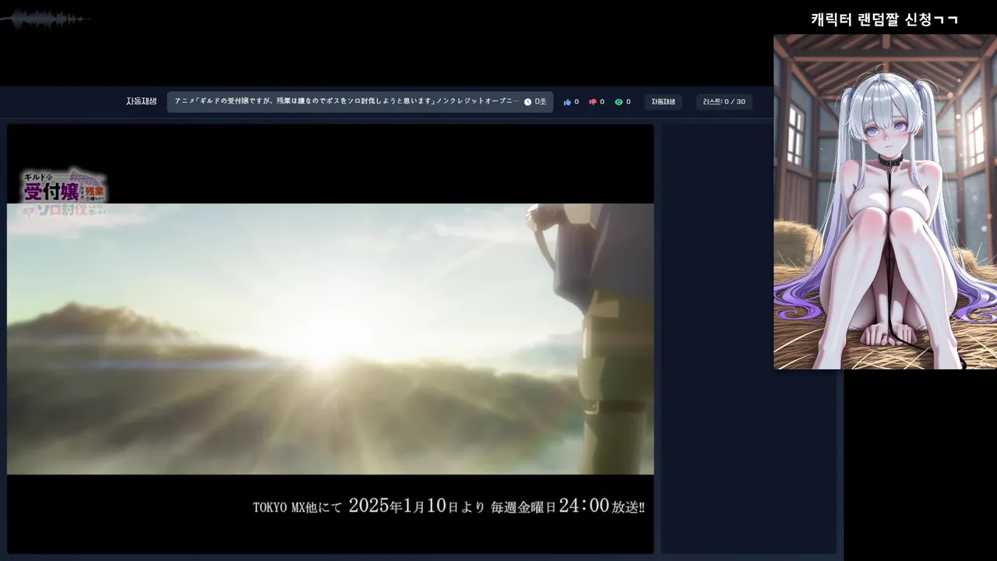Click the 0초 elapsed time text

pos(541,102)
